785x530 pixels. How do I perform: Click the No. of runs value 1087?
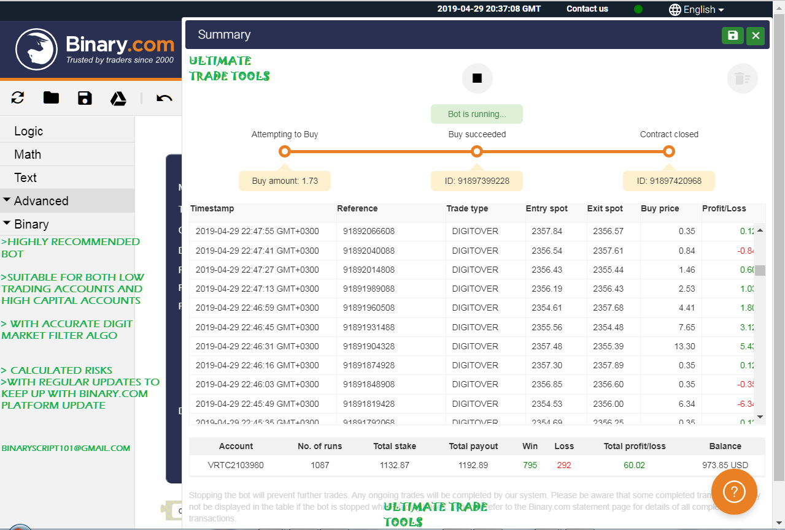[x=320, y=465]
